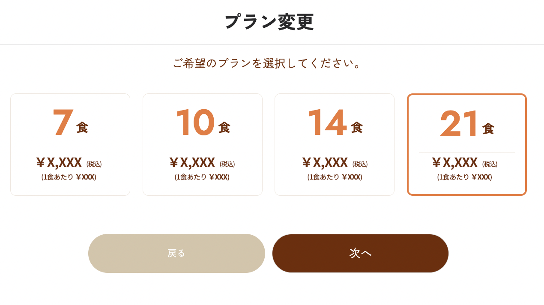Click the プラン変更 page heading
This screenshot has width=544, height=305.
[269, 22]
